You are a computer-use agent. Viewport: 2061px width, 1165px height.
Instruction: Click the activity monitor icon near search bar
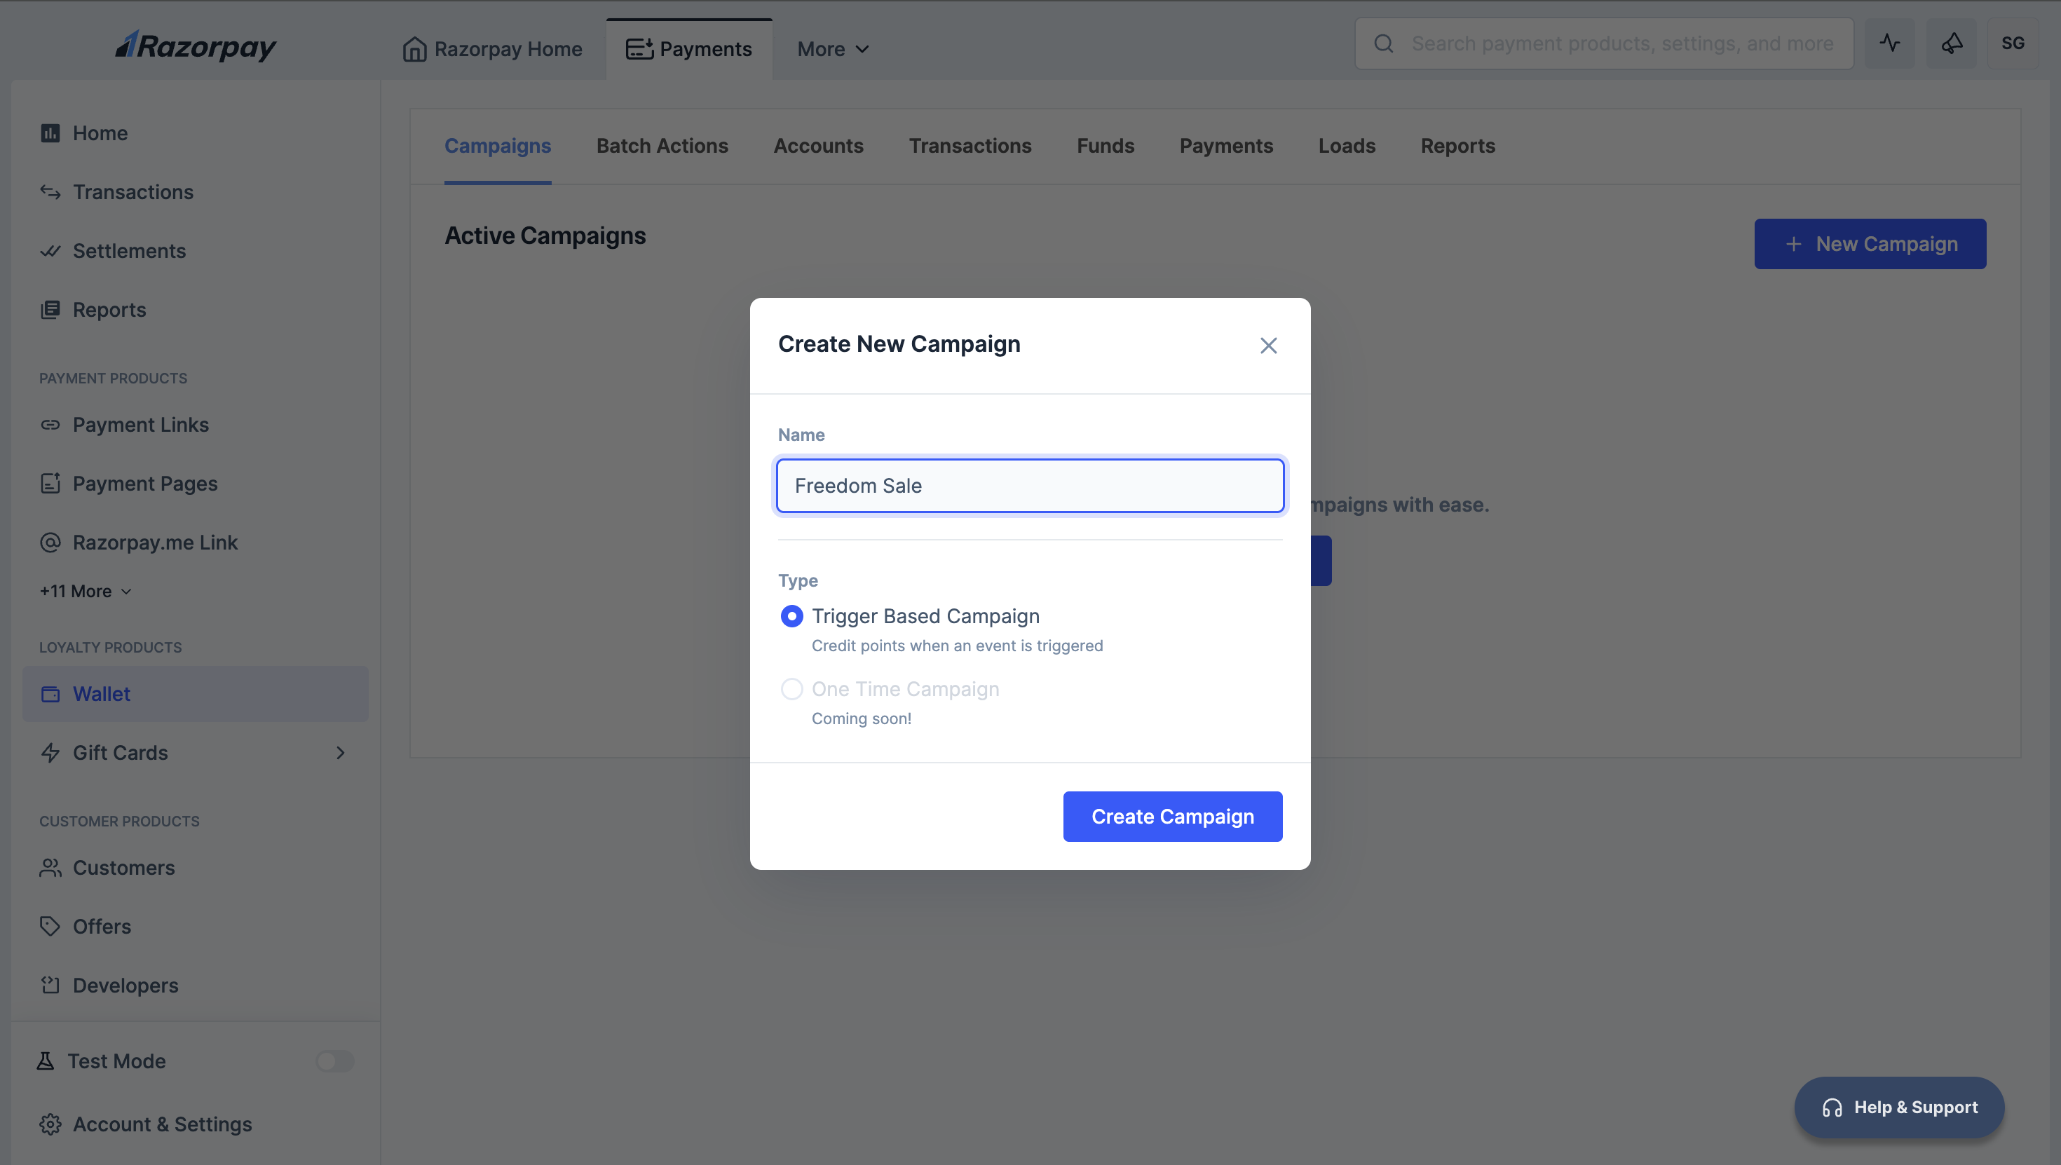coord(1890,43)
